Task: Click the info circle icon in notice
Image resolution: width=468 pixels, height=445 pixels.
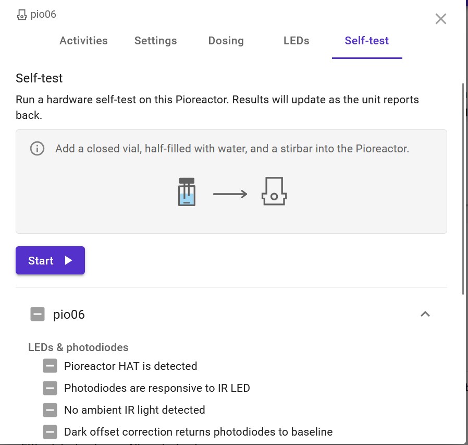Action: (x=37, y=149)
